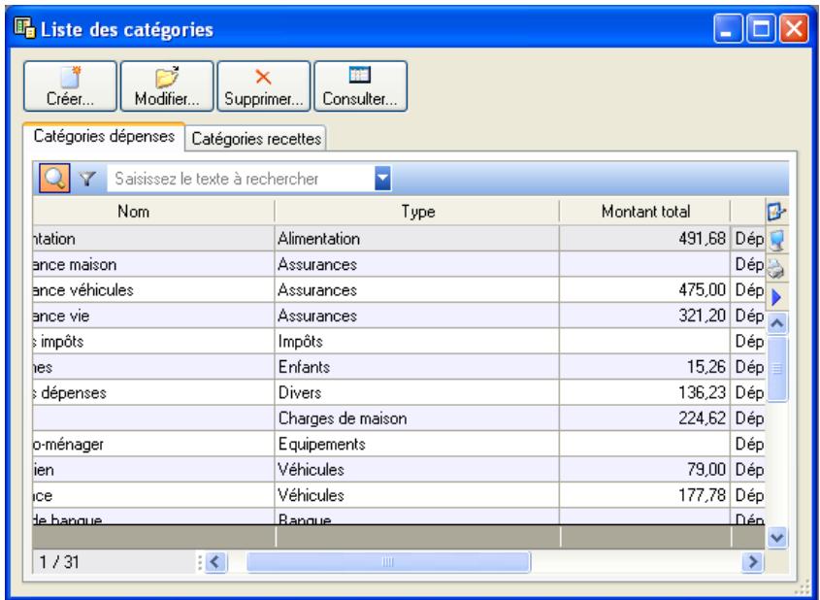Select the Divers type cell
820x600 pixels.
tap(417, 392)
